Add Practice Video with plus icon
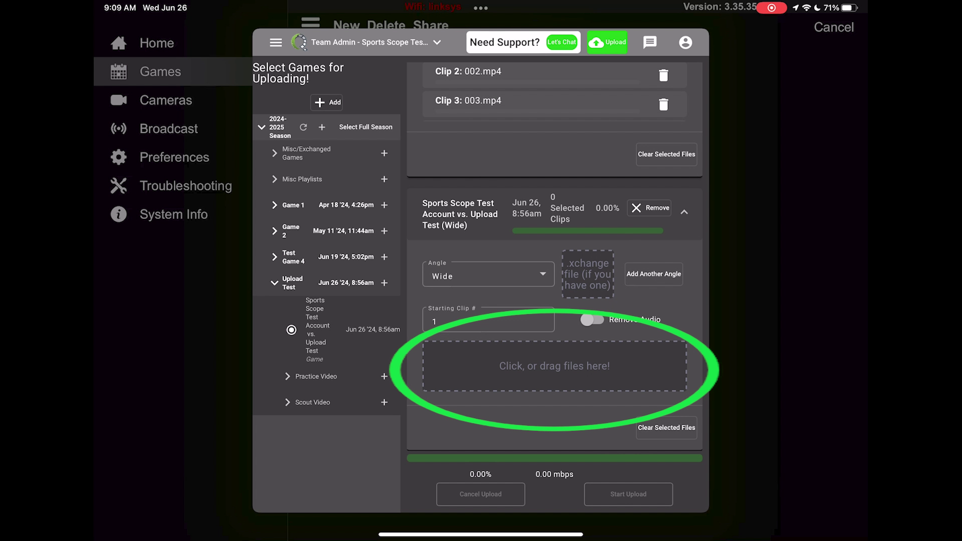Image resolution: width=962 pixels, height=541 pixels. (384, 376)
